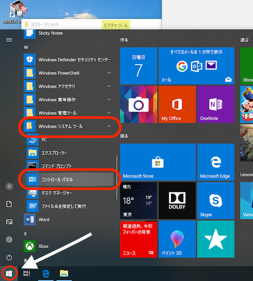
Task: Expand the Windows アクセサリ folder
Action: click(x=68, y=86)
